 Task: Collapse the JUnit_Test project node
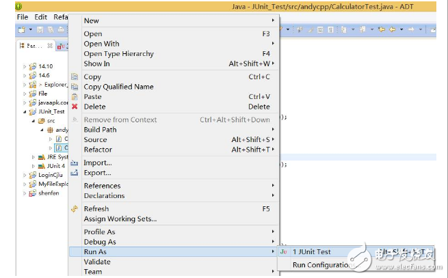point(25,111)
